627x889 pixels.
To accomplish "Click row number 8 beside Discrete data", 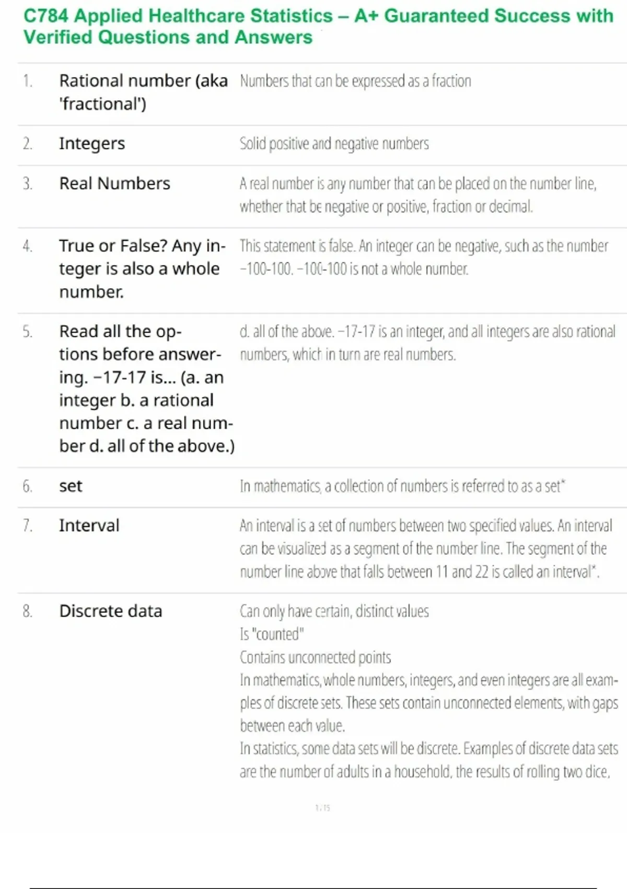I will click(x=27, y=611).
